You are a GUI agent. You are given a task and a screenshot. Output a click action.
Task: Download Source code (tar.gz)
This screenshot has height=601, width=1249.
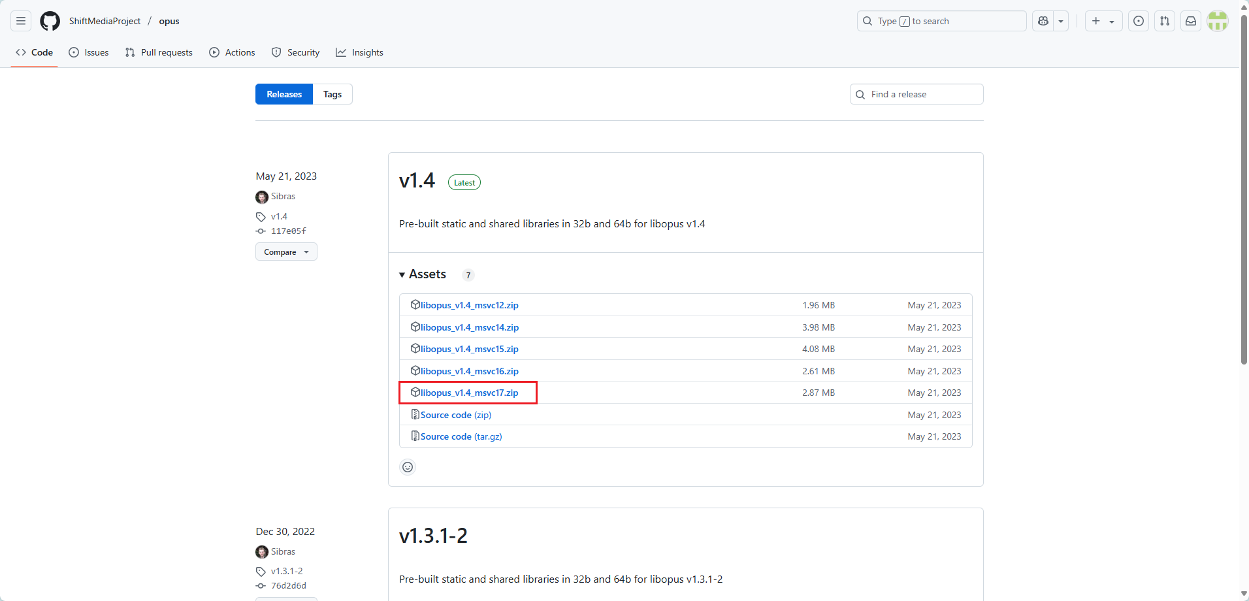click(x=461, y=436)
